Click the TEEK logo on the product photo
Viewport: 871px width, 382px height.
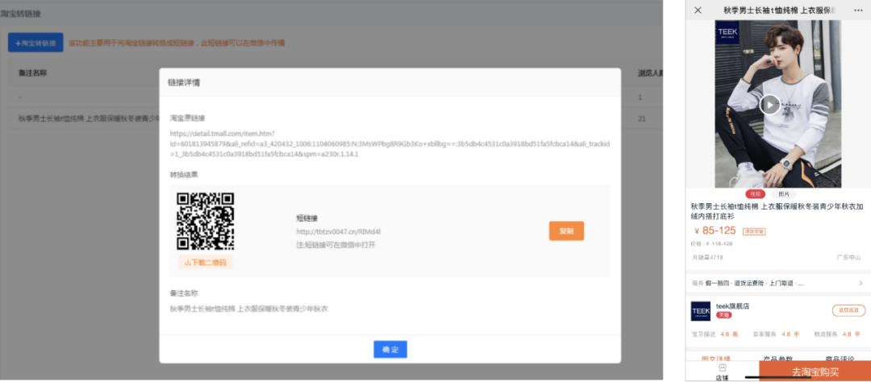727,33
